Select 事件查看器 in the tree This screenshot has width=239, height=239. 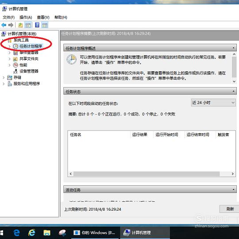point(29,53)
